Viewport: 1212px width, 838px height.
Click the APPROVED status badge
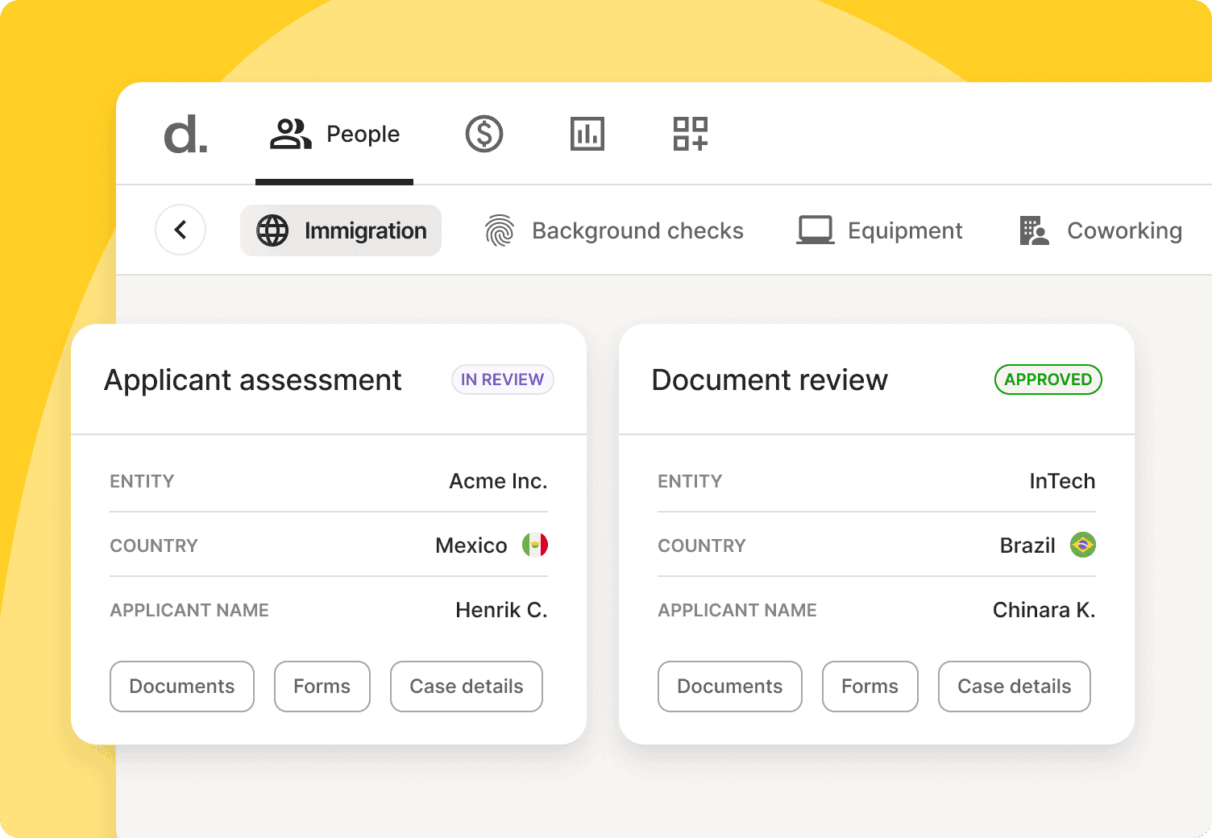(1048, 380)
